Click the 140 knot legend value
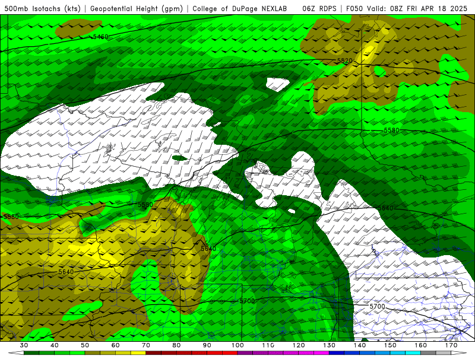The height and width of the screenshot is (356, 475). point(360,345)
